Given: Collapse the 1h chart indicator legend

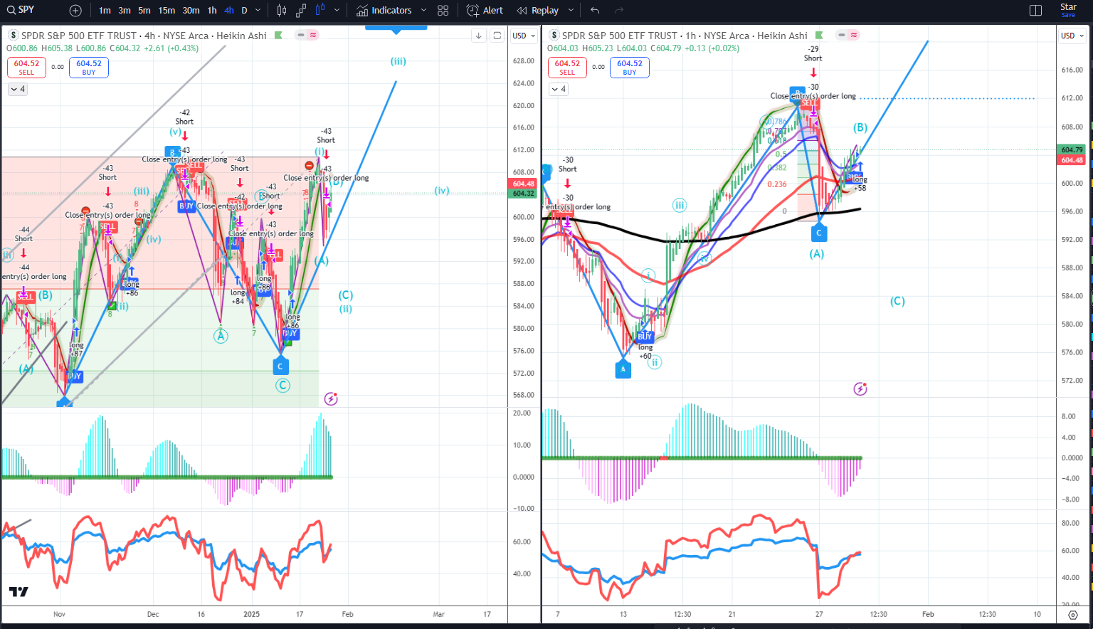Looking at the screenshot, I should (x=559, y=89).
